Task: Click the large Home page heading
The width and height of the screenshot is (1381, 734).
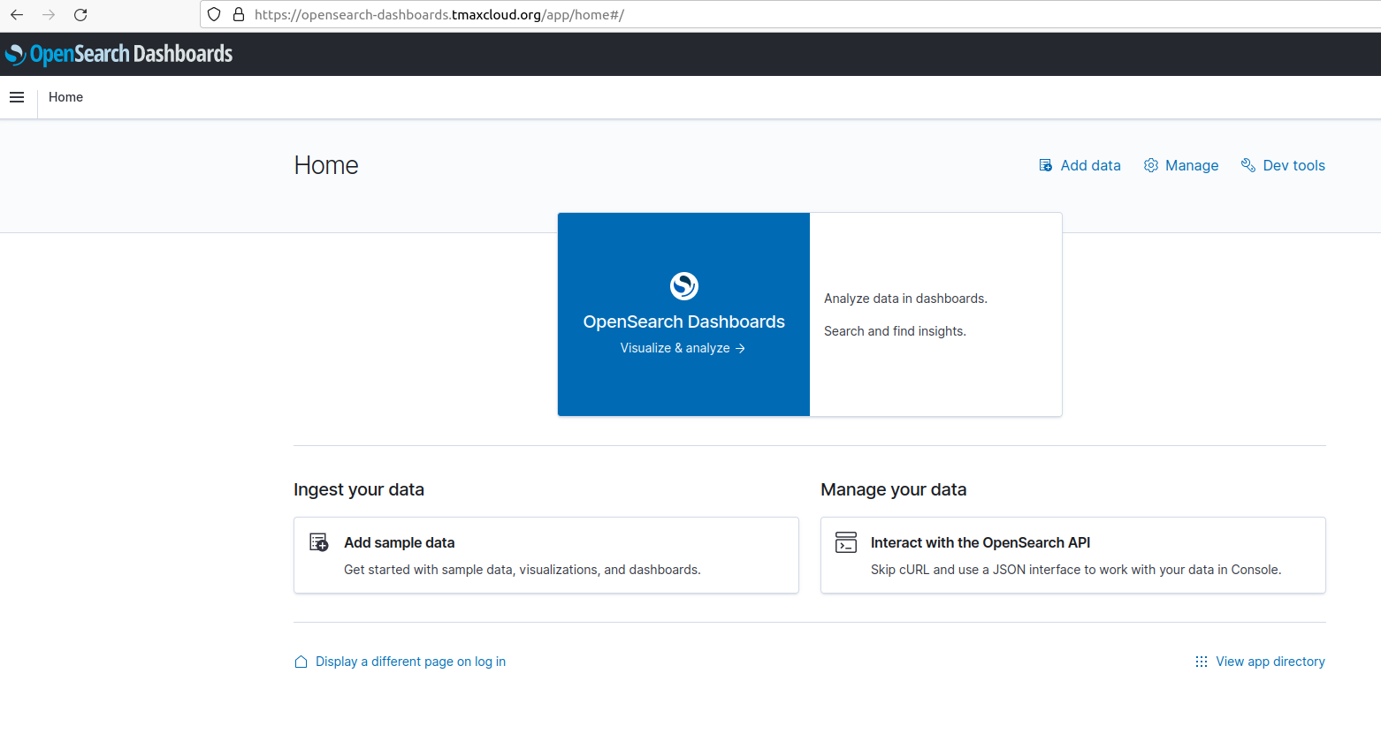Action: 326,165
